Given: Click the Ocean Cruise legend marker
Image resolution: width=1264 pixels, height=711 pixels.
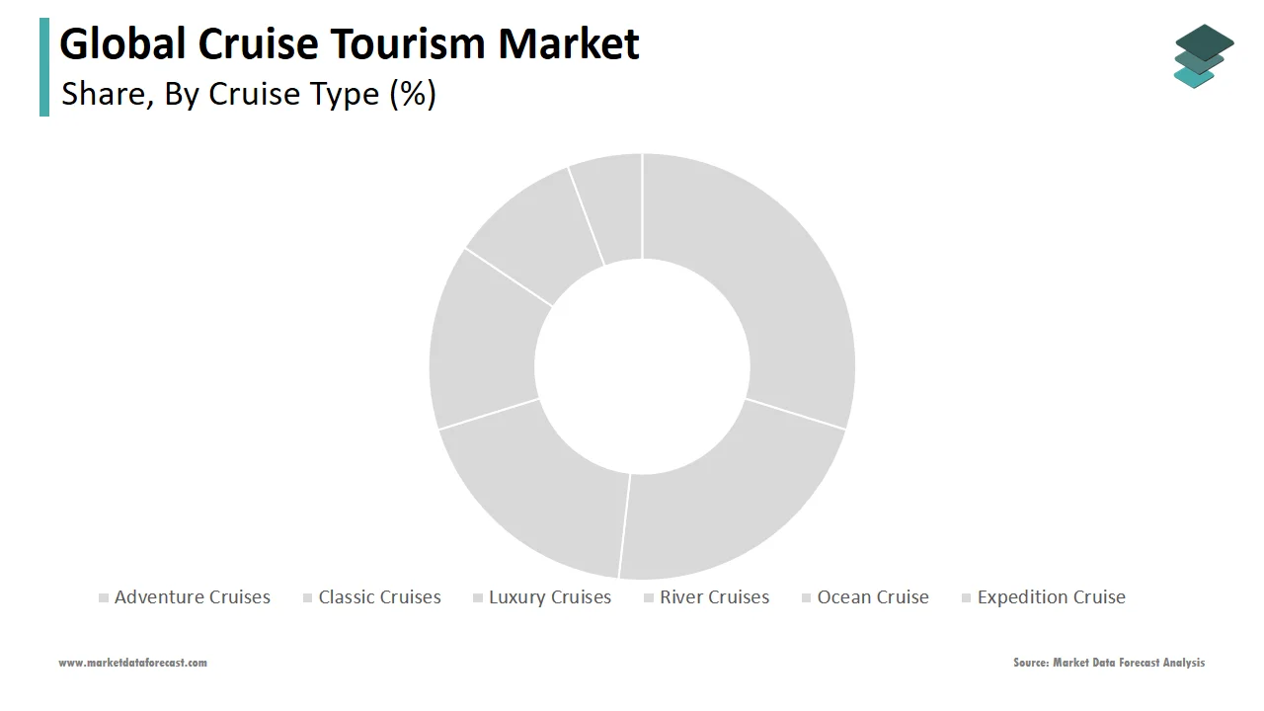Looking at the screenshot, I should (x=807, y=598).
